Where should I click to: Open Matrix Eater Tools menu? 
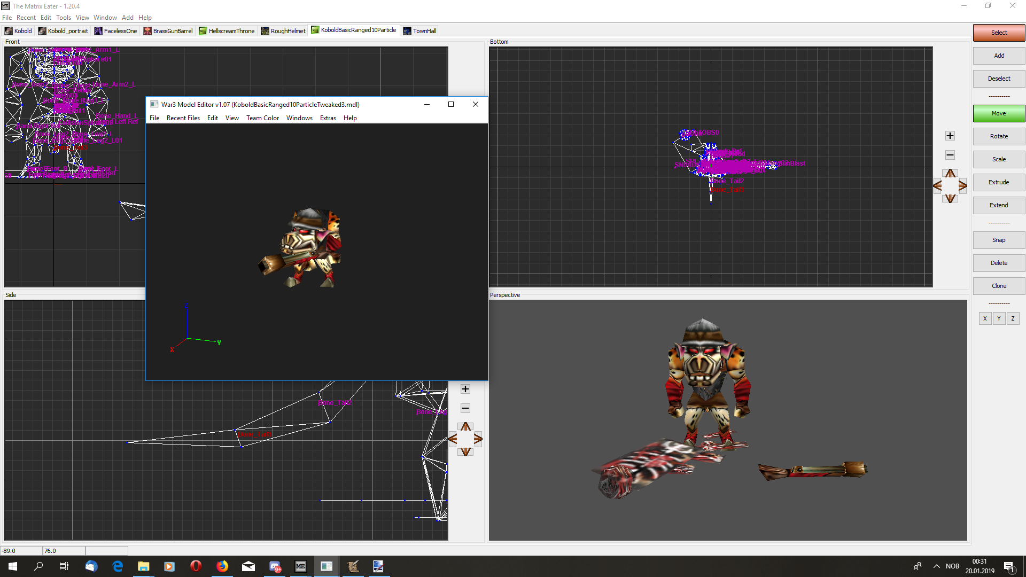(x=64, y=18)
